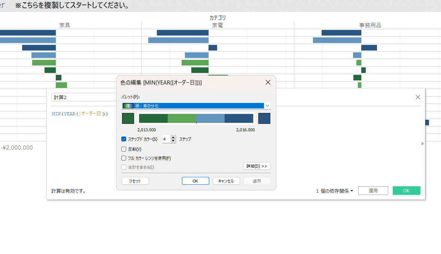Viewport: 441px width, 254px height.
Task: Click the 詳細(D) >> button
Action: tap(257, 166)
